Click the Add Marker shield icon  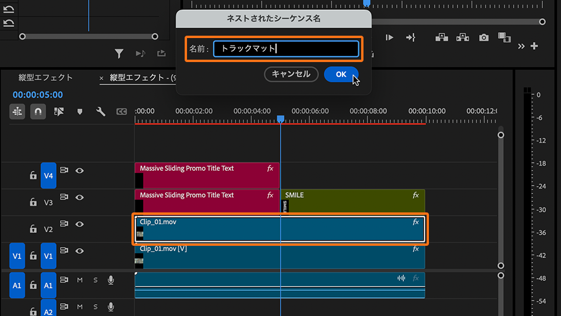pos(80,111)
